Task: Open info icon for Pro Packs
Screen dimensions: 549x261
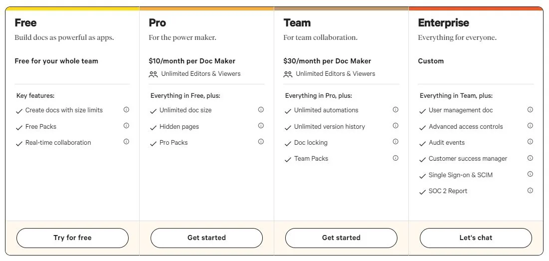Action: coord(261,142)
